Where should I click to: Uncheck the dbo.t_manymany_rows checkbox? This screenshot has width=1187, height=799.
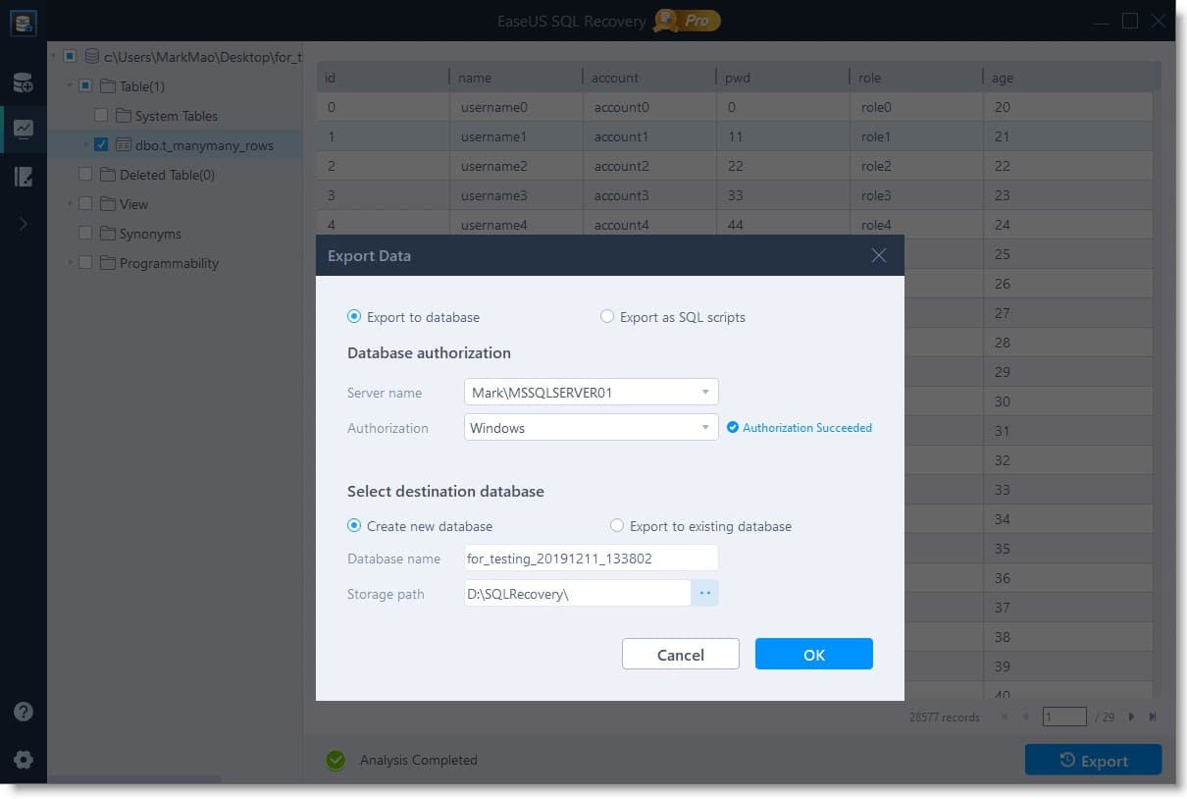[100, 145]
